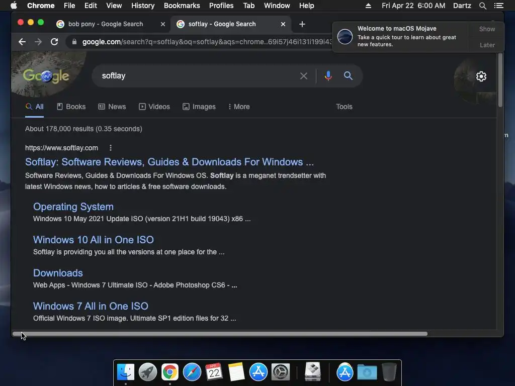
Task: Open a new tab with plus button
Action: click(302, 24)
